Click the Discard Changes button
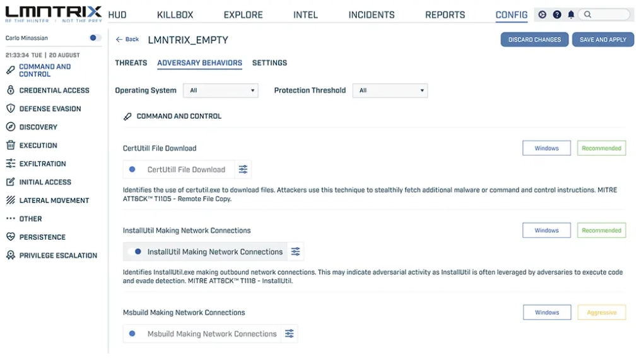 [534, 40]
